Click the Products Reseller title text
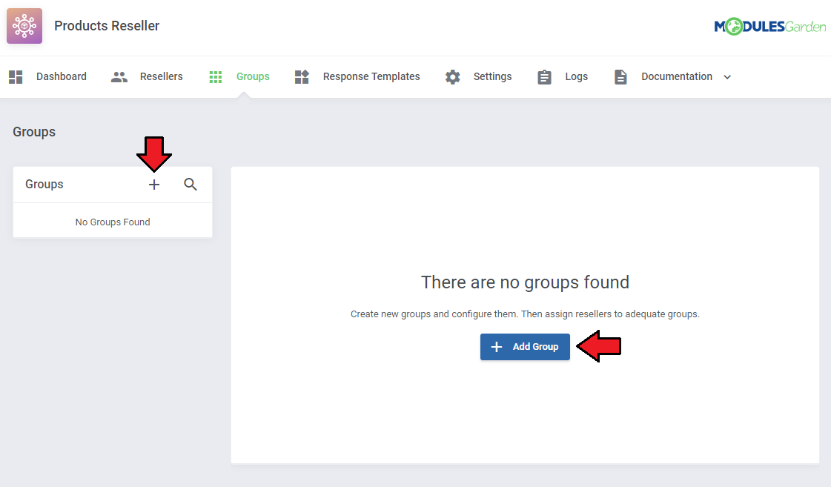Image resolution: width=831 pixels, height=487 pixels. pos(107,26)
